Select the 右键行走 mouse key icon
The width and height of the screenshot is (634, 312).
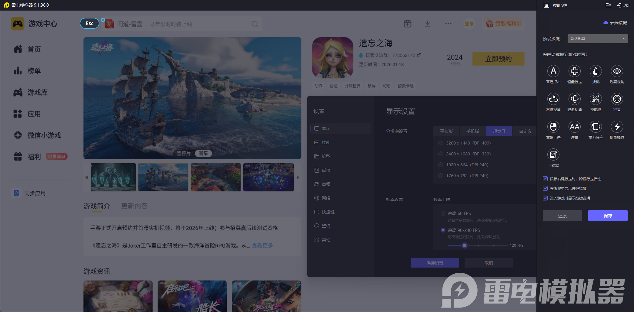[553, 127]
